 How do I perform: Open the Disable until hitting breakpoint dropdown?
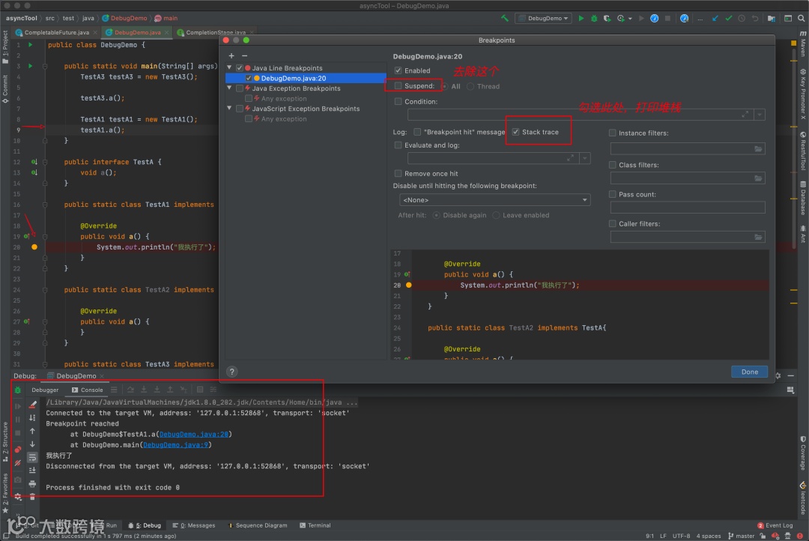click(x=495, y=200)
